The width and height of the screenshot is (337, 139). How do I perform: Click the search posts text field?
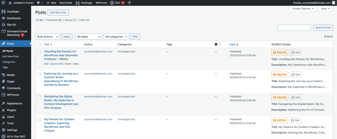pos(294,27)
